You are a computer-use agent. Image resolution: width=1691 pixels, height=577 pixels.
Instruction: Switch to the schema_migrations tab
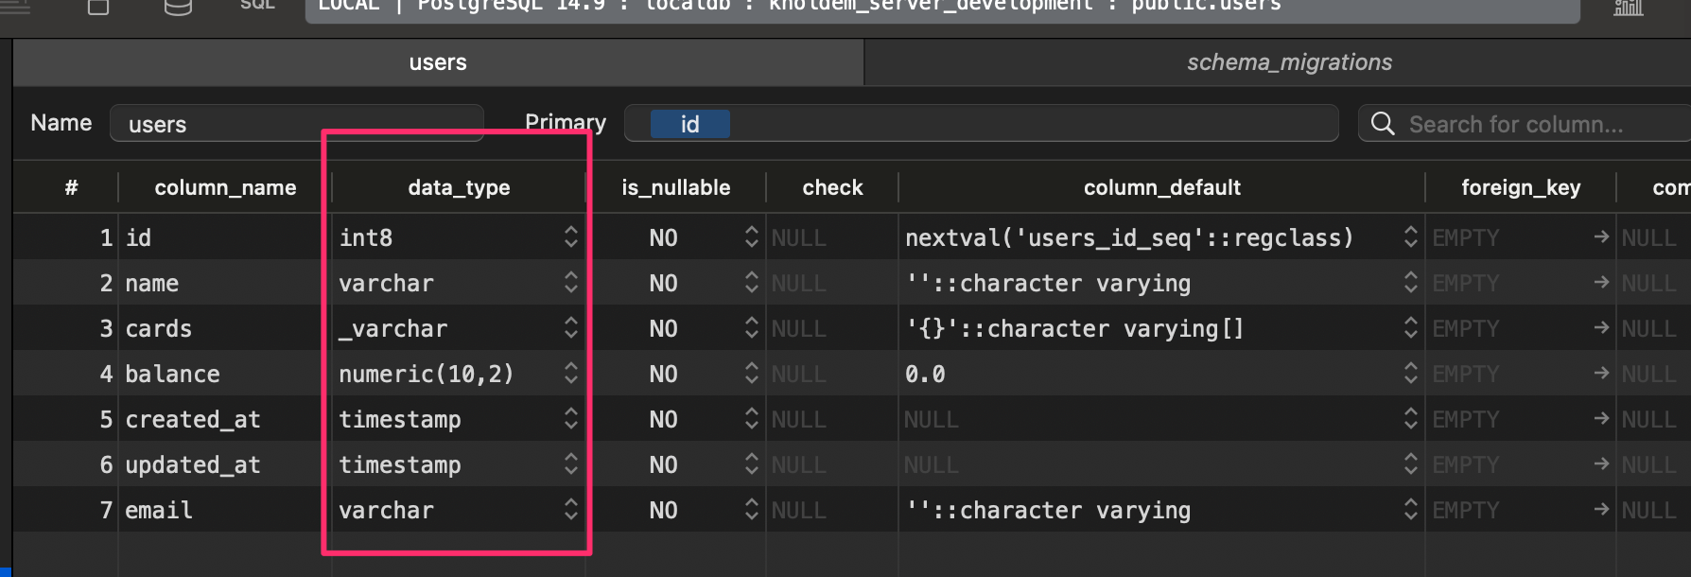pos(1289,62)
